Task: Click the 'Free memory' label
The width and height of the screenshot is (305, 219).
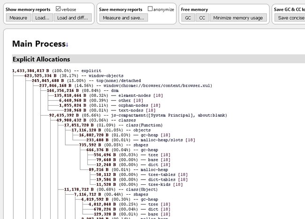Action: coord(195,9)
